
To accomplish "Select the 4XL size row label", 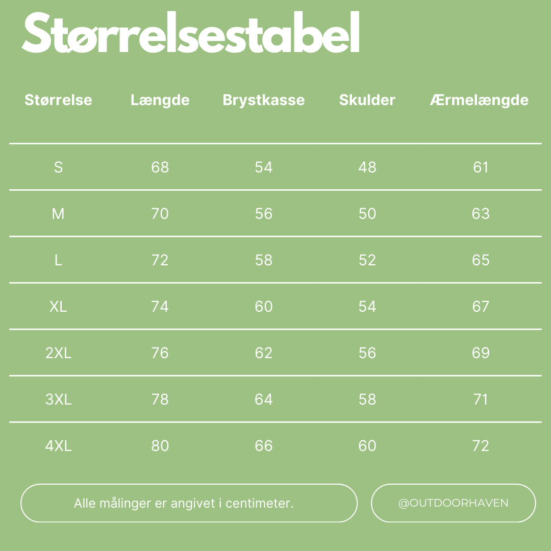I will tap(58, 446).
